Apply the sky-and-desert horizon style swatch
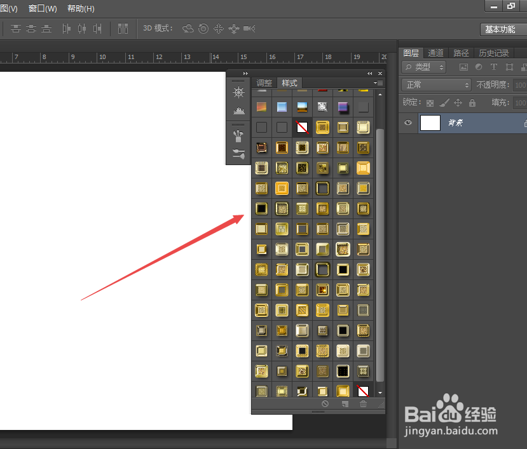The height and width of the screenshot is (449, 527). (x=302, y=107)
